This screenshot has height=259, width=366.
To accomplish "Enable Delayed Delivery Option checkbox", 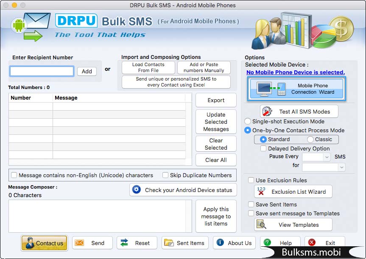I will [x=263, y=148].
